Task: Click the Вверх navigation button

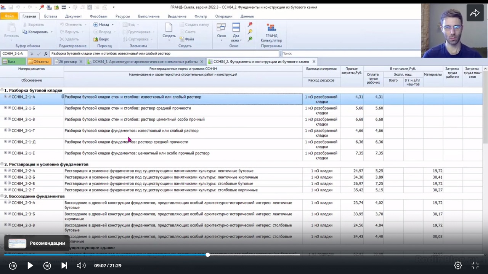Action: click(101, 39)
